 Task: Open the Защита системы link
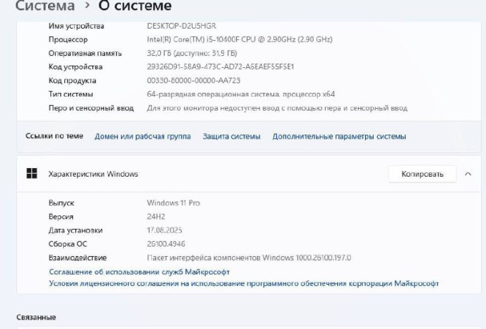[x=231, y=137]
